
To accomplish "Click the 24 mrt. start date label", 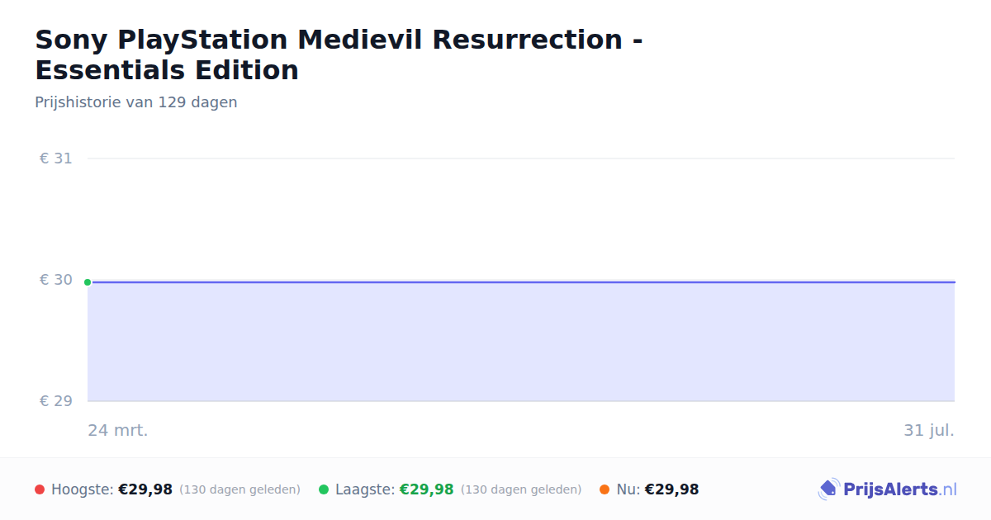I will [x=118, y=430].
